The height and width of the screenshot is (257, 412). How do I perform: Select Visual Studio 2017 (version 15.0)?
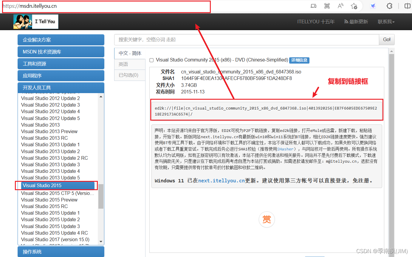55,239
